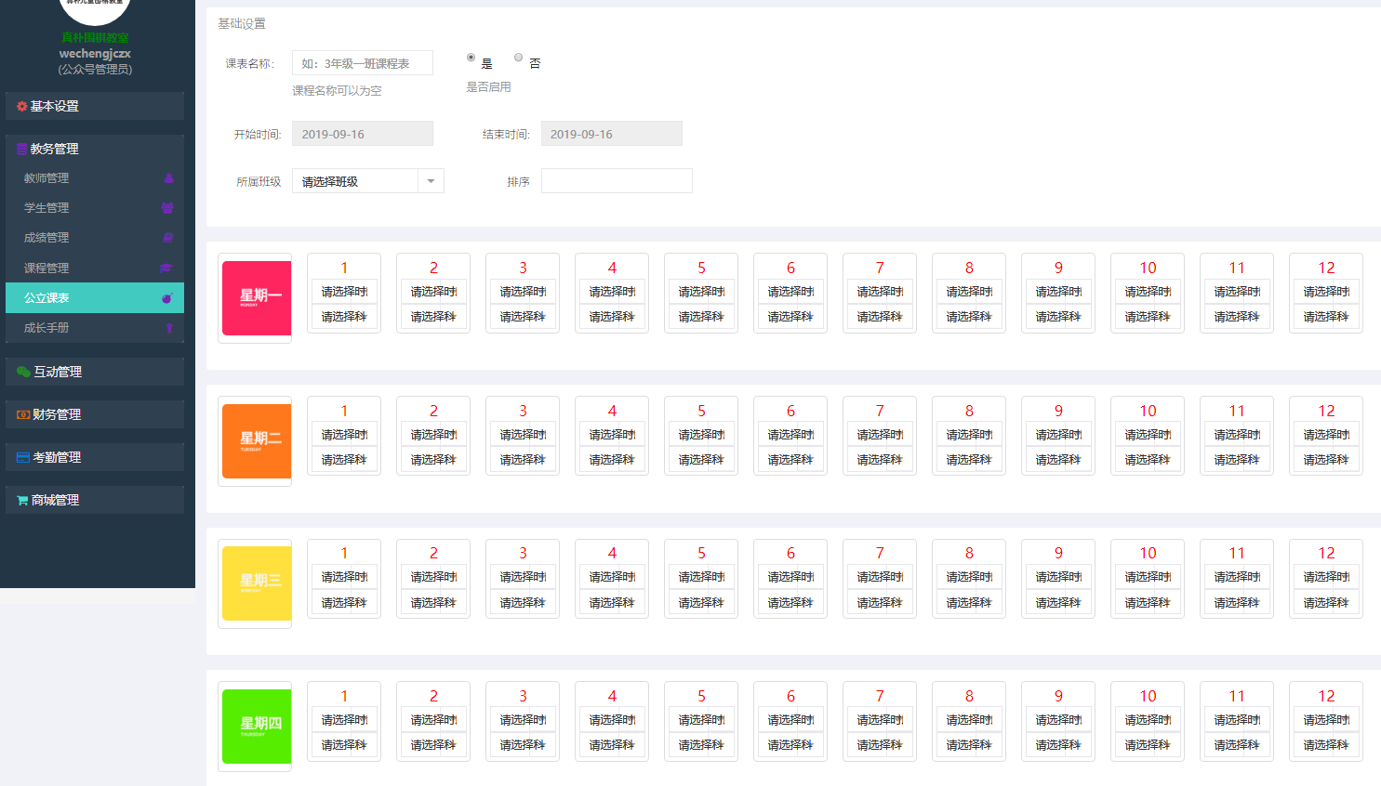
Task: Click the shopping cart icon beside 商城管理
Action: click(22, 500)
